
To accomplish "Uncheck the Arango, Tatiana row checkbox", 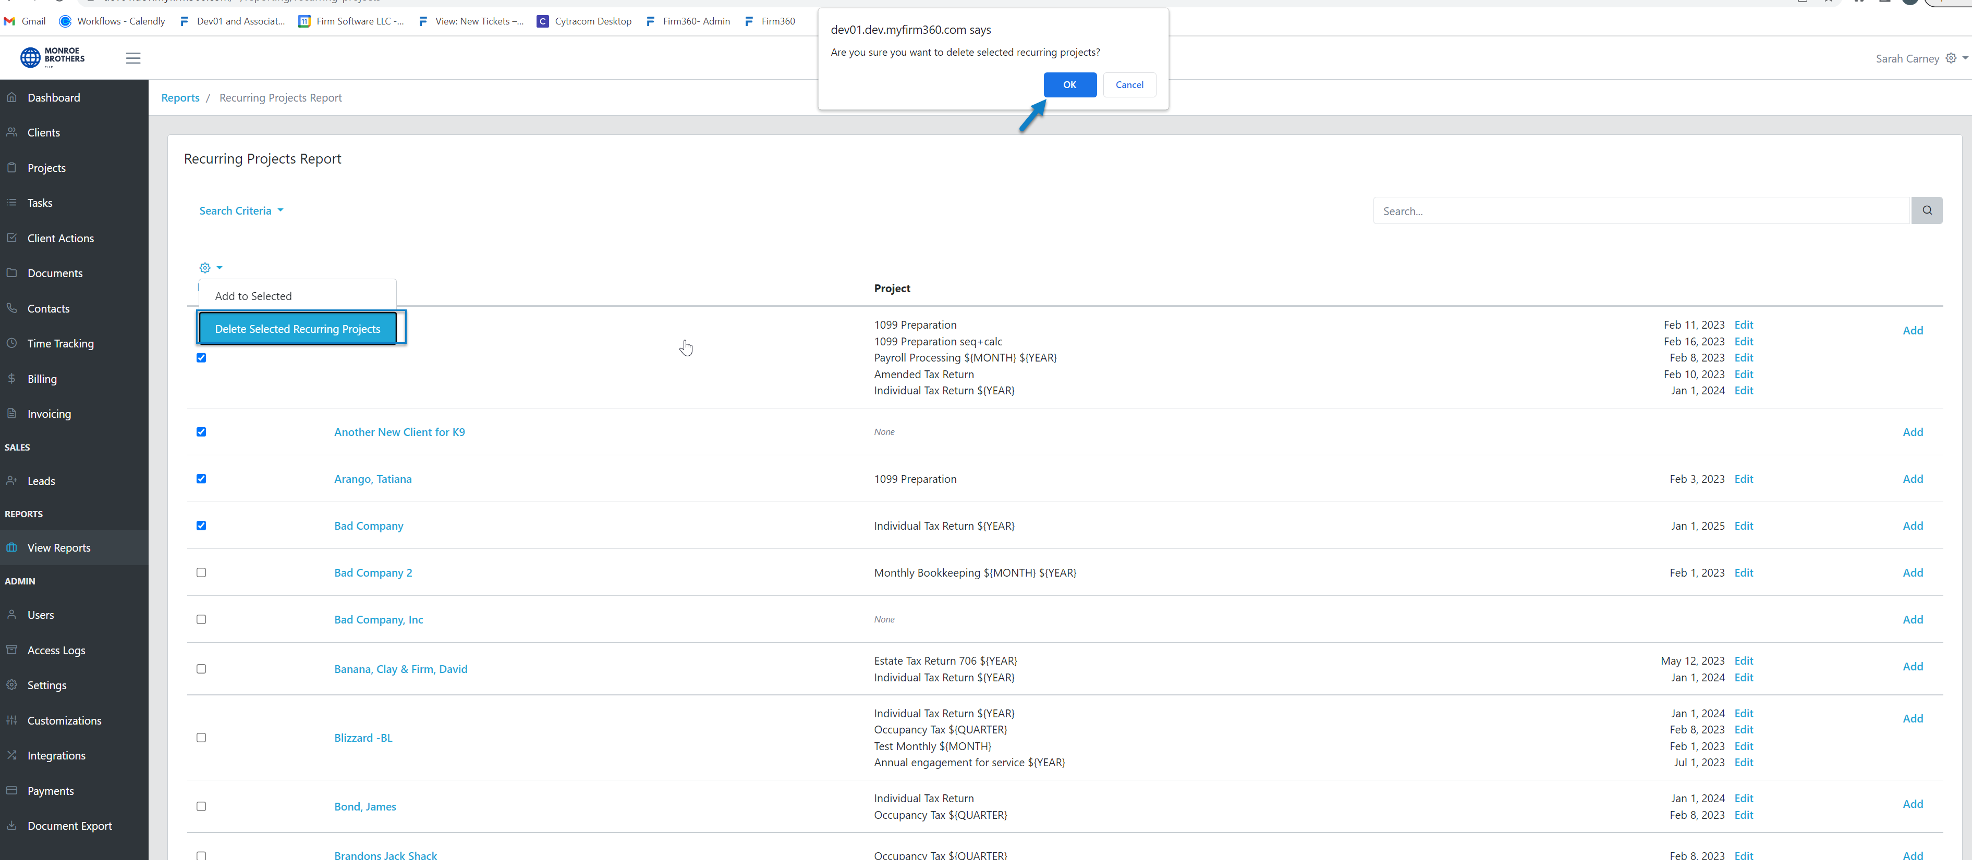I will pyautogui.click(x=201, y=479).
